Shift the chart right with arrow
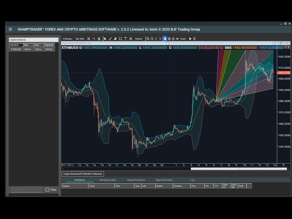Screen dimensions: 292x219 160,39
